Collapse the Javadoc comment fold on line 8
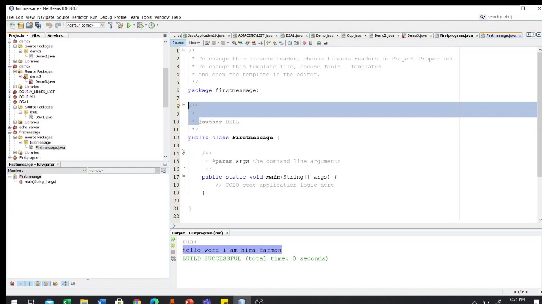This screenshot has height=304, width=542. (184, 105)
